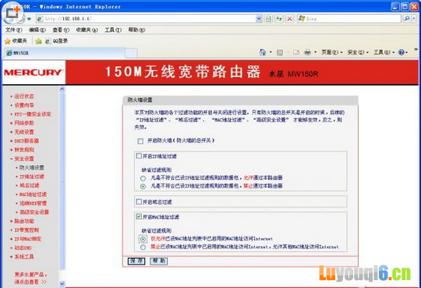Click the MERCURY logo
421x288 pixels.
34,72
